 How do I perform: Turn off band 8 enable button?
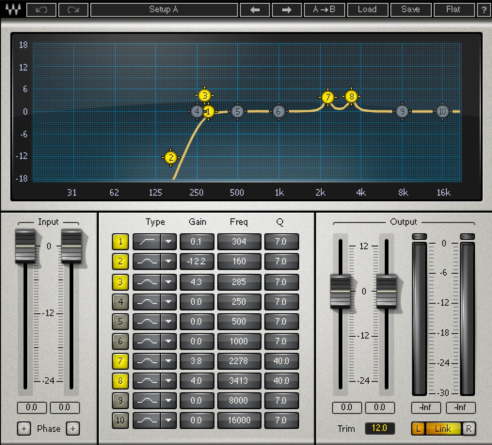click(120, 381)
